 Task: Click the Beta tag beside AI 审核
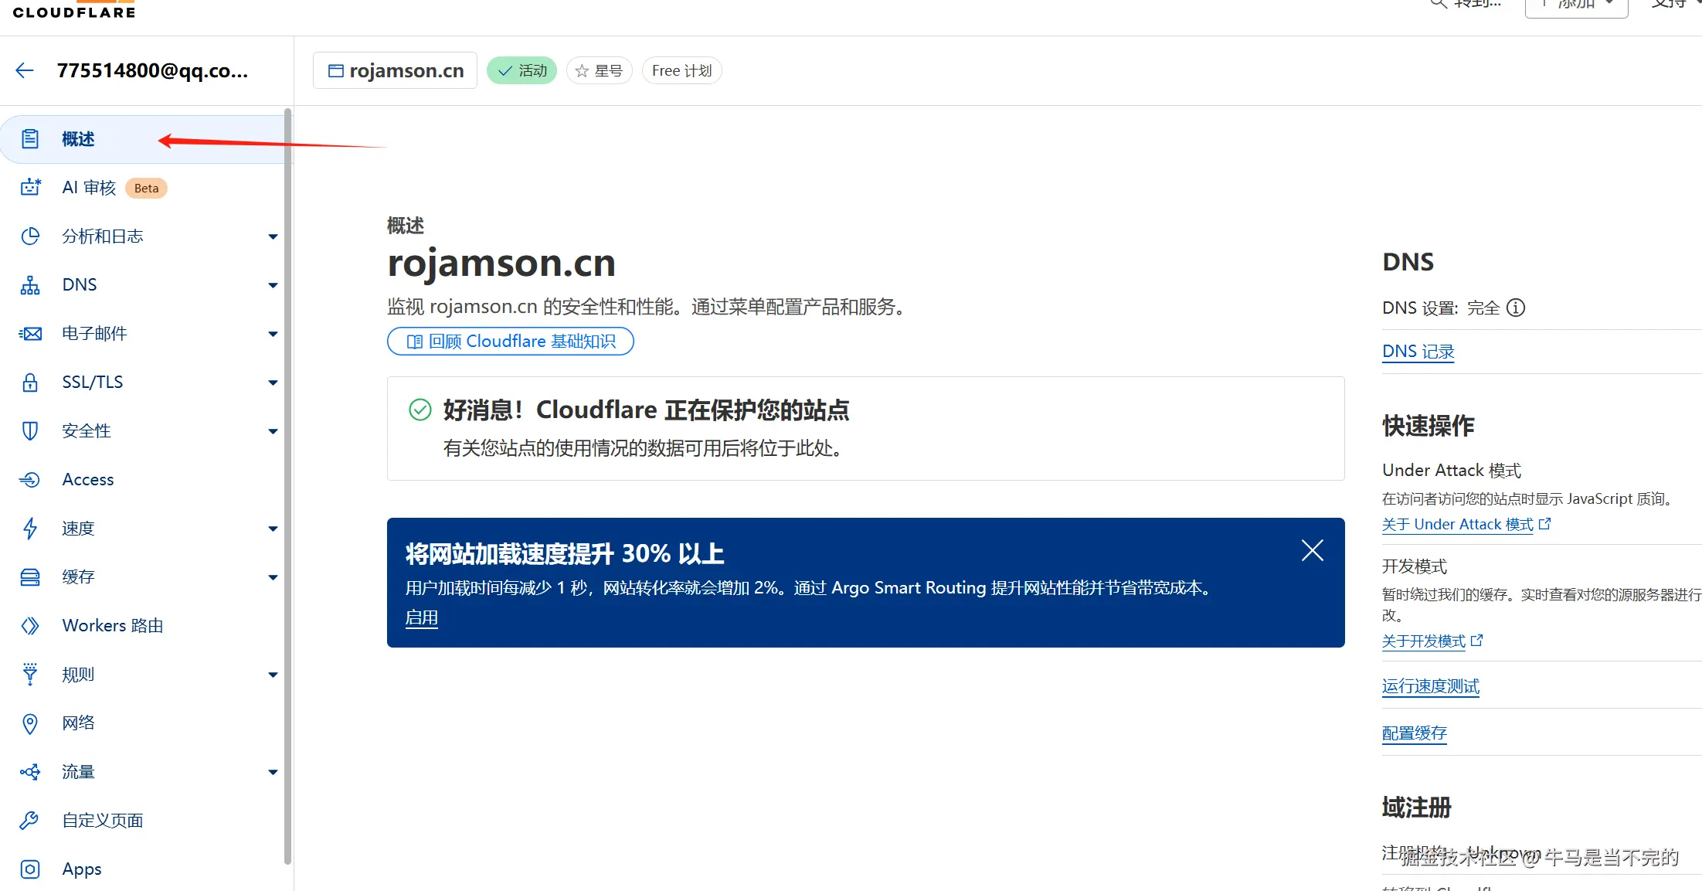coord(147,189)
